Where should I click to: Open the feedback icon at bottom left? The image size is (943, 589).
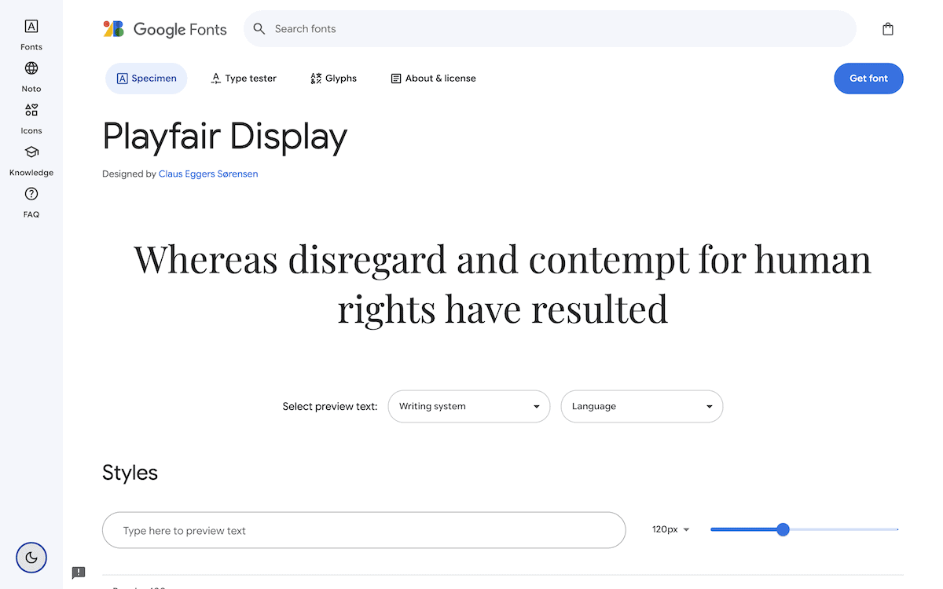click(x=79, y=573)
